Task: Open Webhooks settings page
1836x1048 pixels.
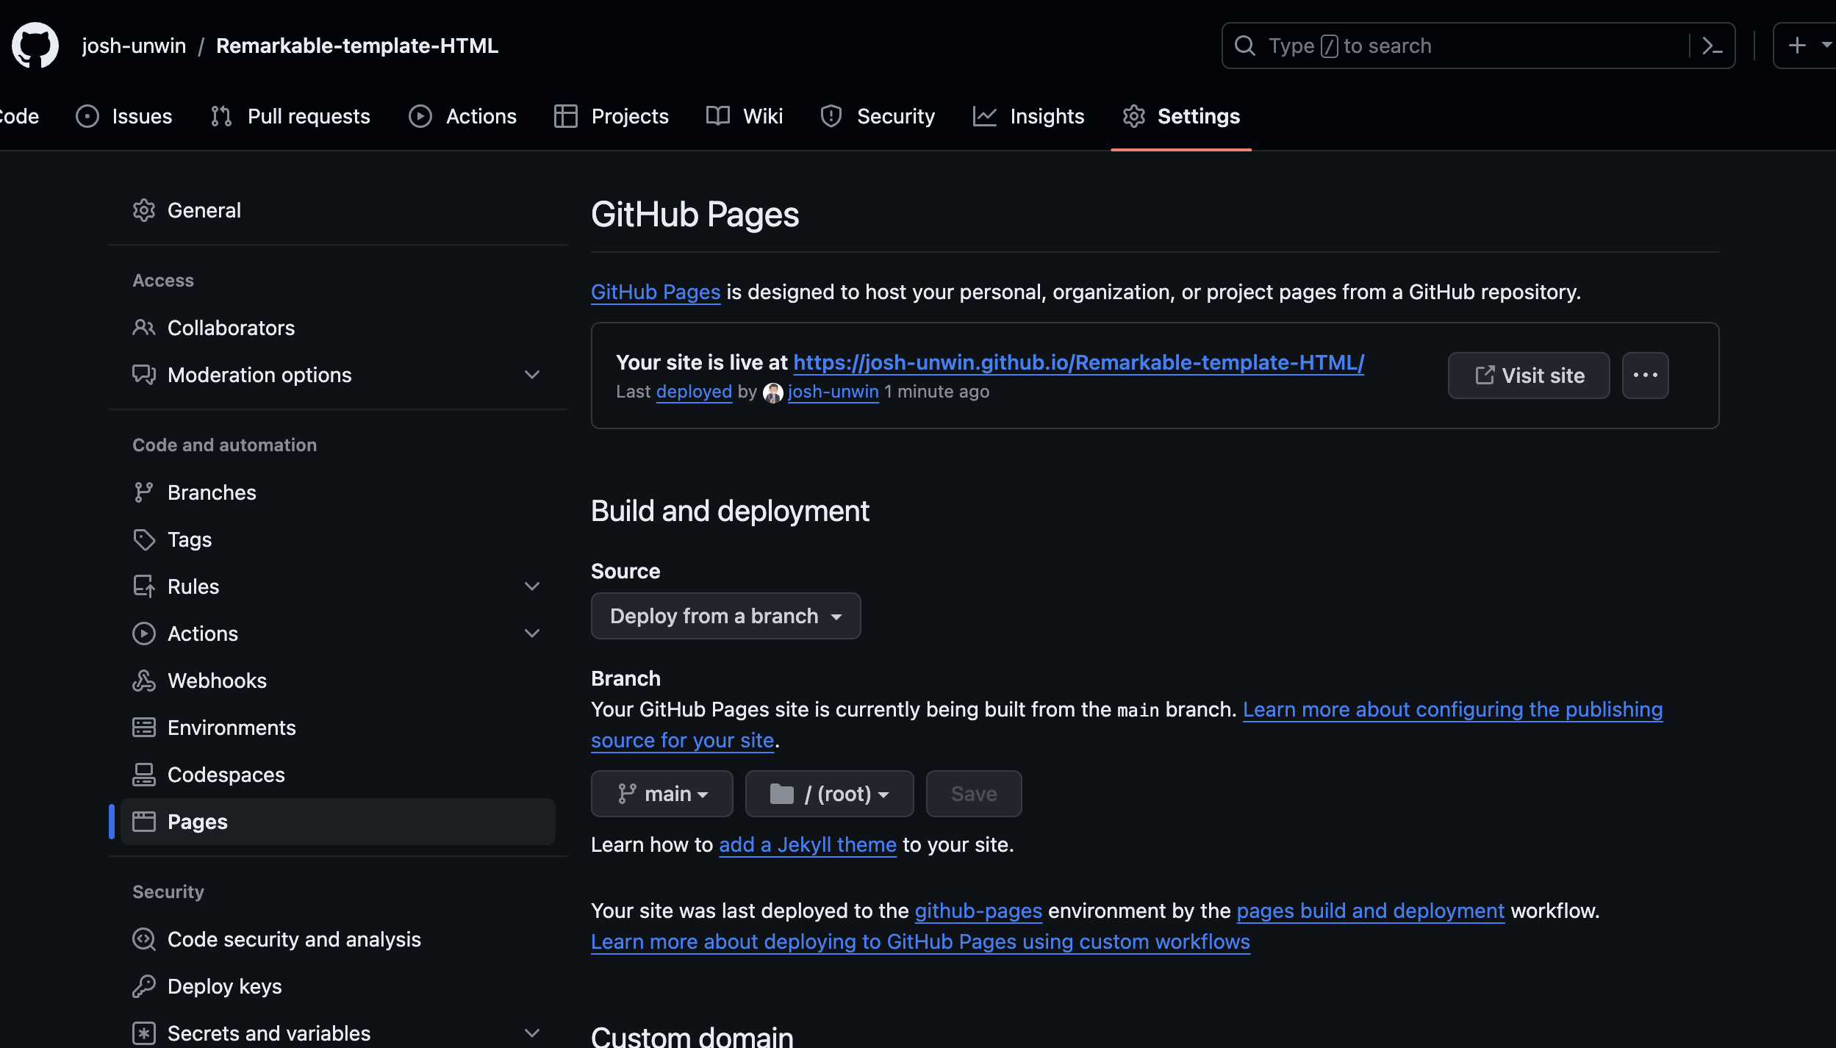Action: tap(338, 681)
